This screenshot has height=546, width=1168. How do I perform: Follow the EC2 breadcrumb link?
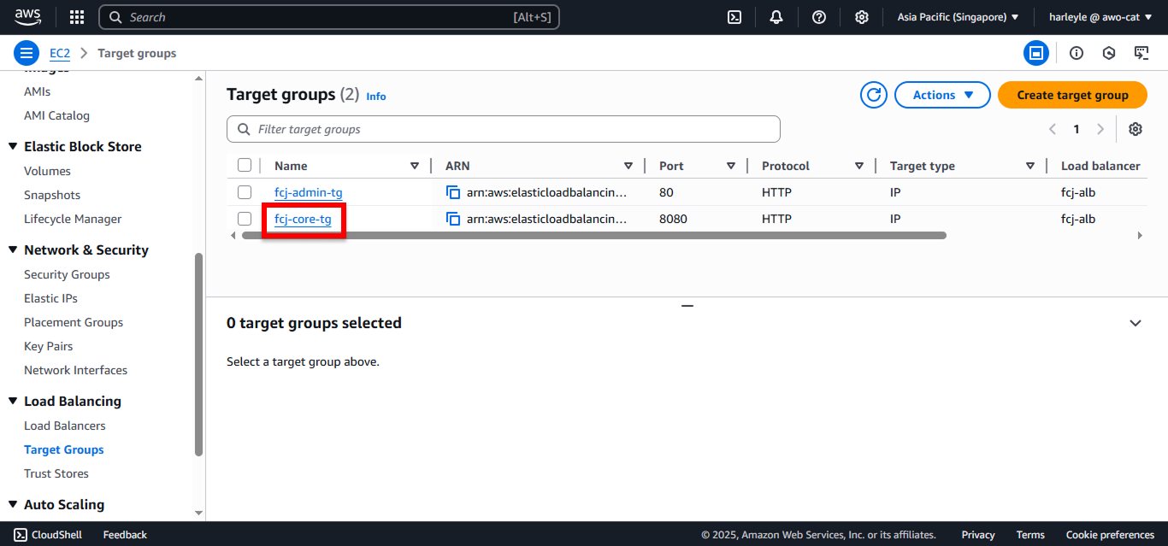point(60,53)
